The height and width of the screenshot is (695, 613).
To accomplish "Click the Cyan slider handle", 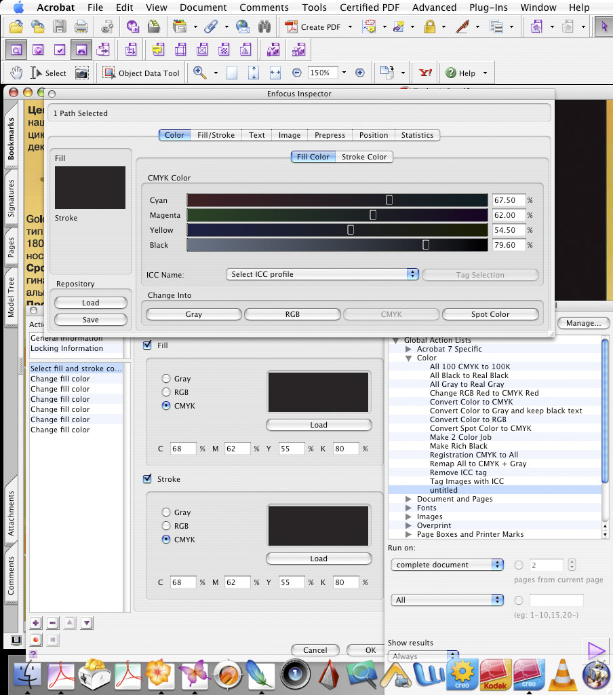I will pos(389,200).
